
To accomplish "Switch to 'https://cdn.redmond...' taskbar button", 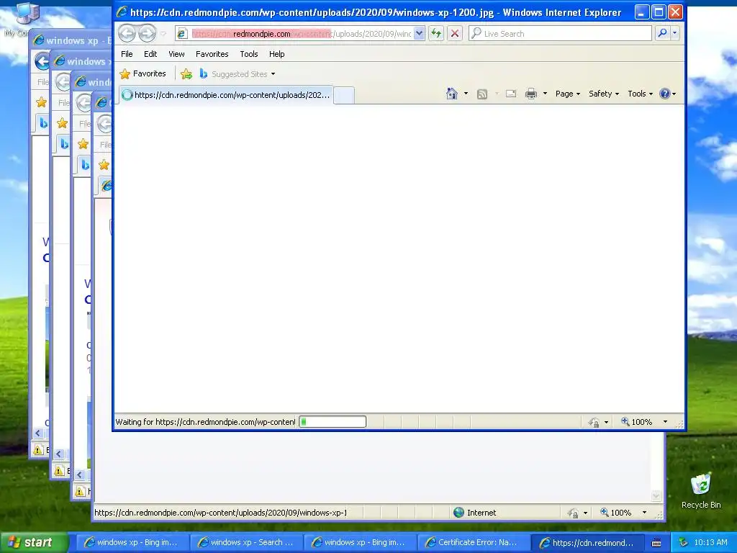I will (587, 543).
